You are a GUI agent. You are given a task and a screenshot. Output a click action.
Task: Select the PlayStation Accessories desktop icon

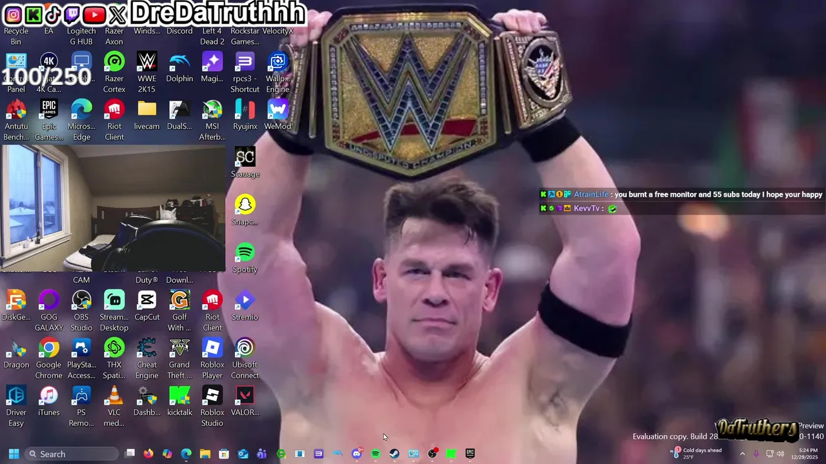(x=81, y=358)
